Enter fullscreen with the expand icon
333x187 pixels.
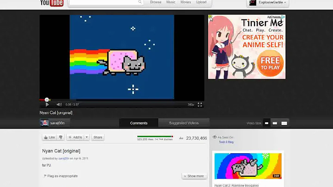pyautogui.click(x=200, y=105)
